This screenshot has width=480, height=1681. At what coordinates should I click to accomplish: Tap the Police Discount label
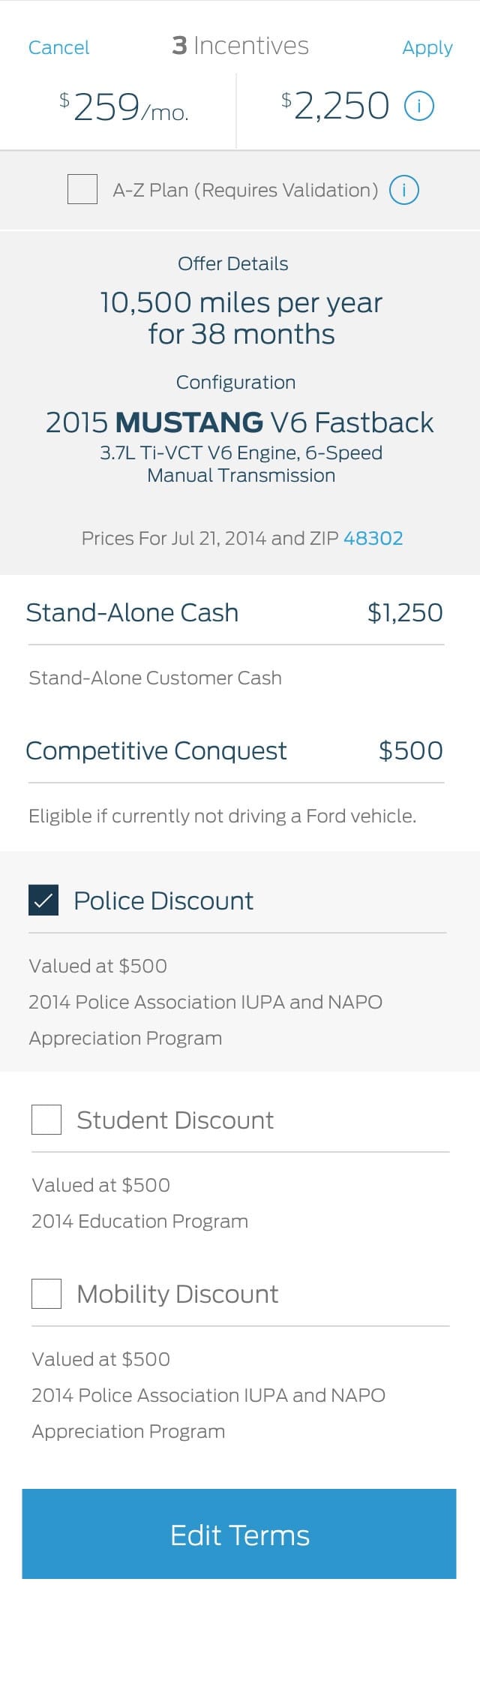[x=163, y=901]
